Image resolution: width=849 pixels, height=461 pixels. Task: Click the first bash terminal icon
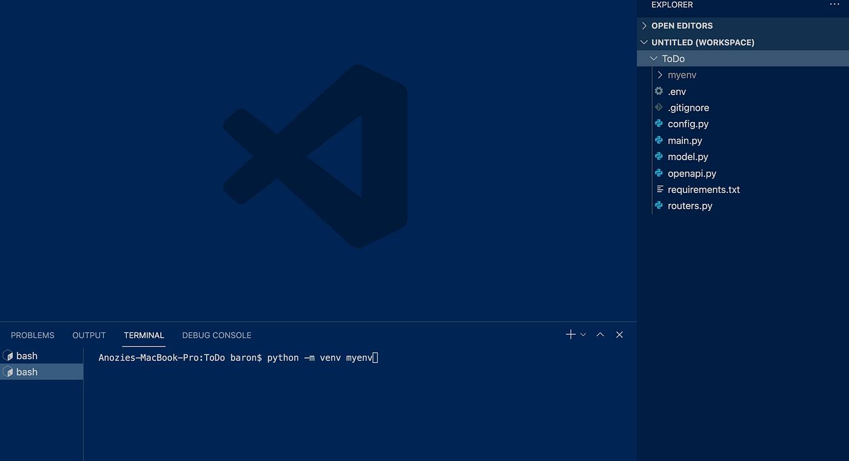(8, 356)
